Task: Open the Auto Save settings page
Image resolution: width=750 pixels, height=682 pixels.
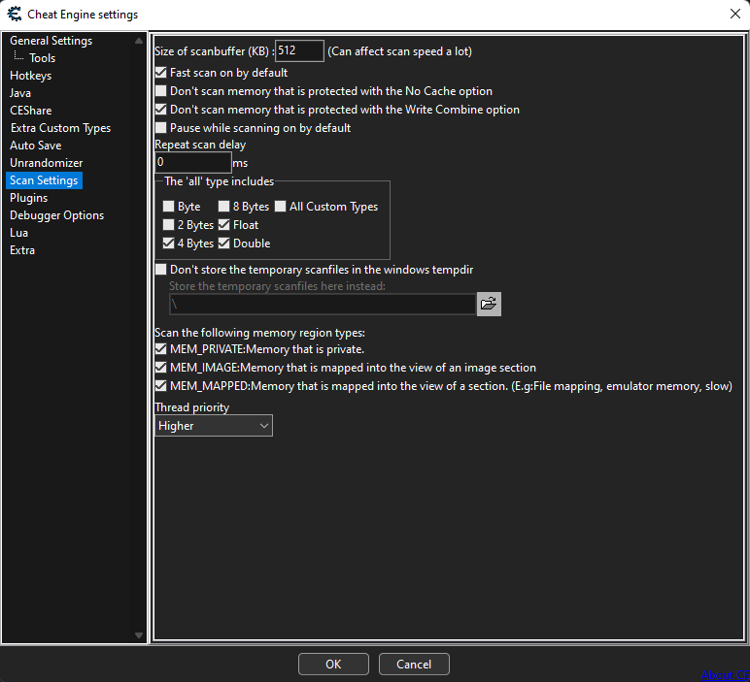Action: [x=36, y=146]
